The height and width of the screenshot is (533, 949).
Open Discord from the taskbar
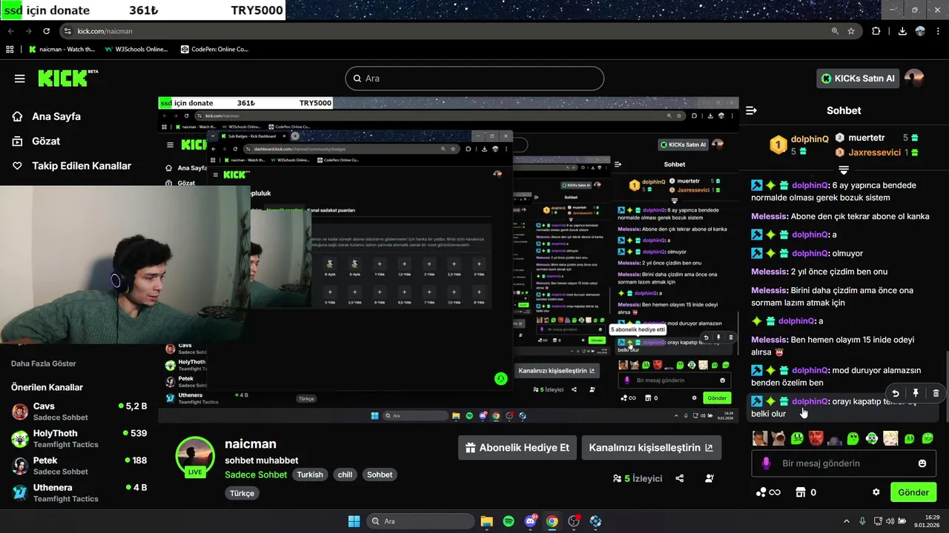click(x=530, y=521)
